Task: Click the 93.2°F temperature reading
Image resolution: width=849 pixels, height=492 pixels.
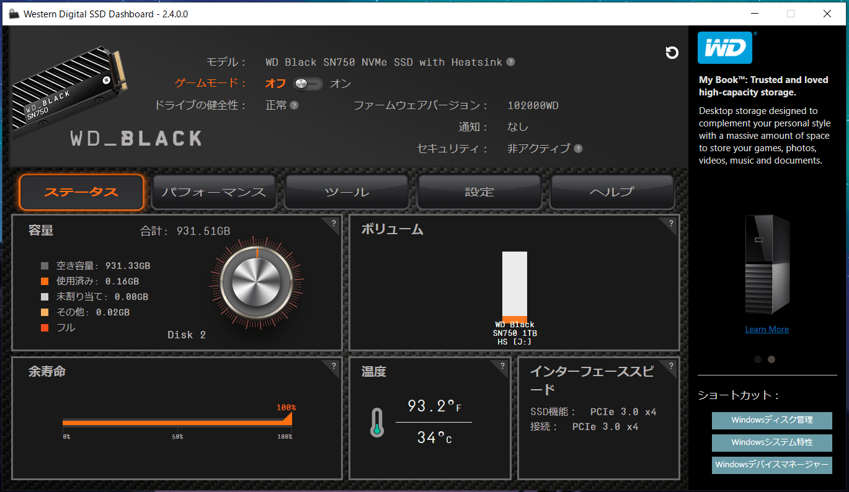Action: (x=434, y=406)
